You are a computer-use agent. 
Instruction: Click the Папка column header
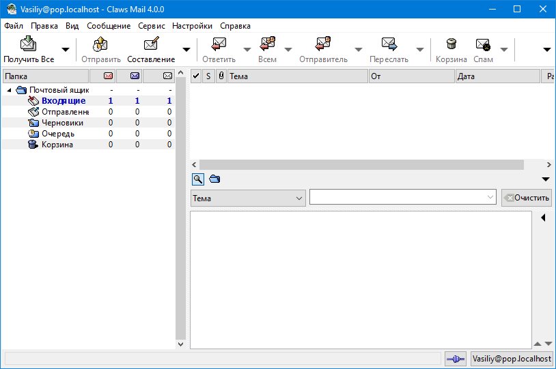pyautogui.click(x=46, y=76)
